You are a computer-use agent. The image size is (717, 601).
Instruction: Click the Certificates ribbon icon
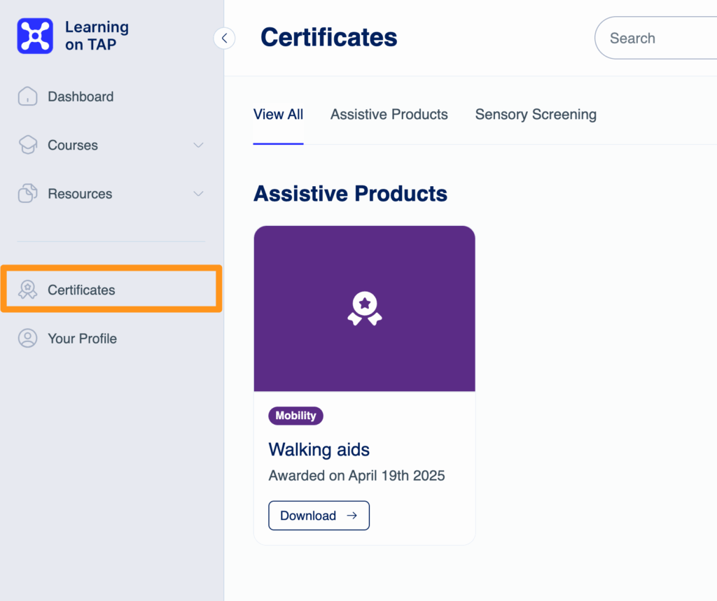(27, 289)
